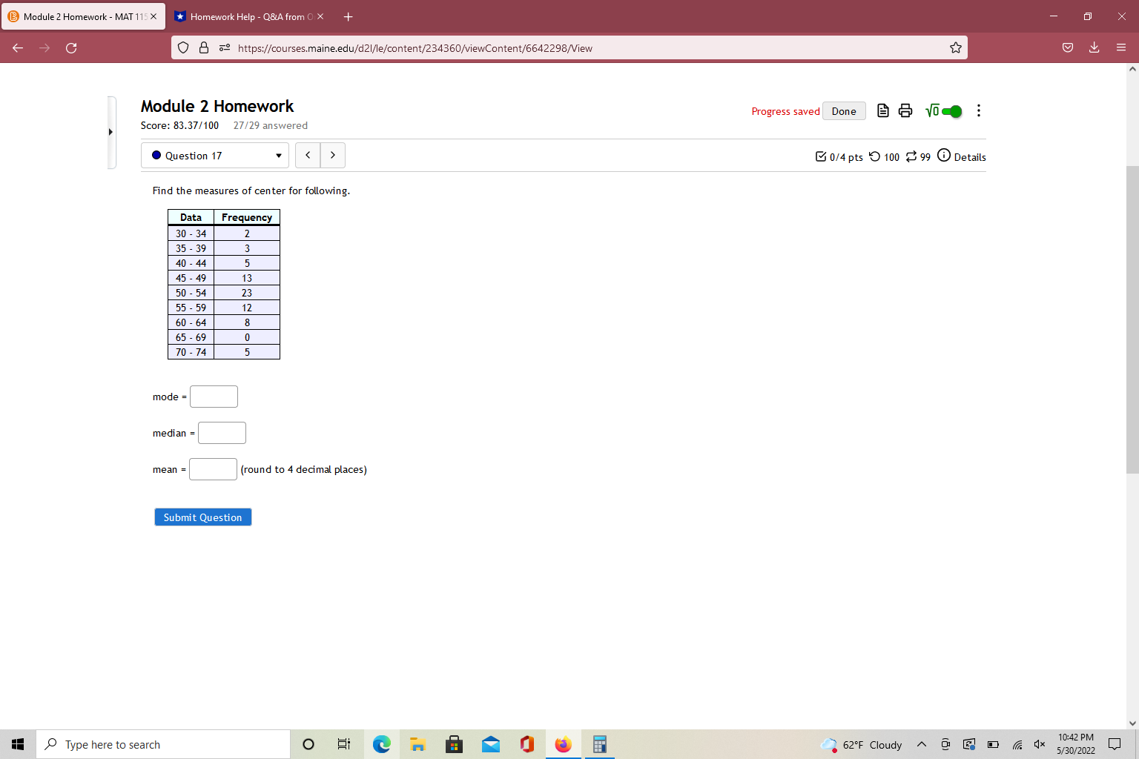Open Firefox downloads icon

pyautogui.click(x=1094, y=47)
